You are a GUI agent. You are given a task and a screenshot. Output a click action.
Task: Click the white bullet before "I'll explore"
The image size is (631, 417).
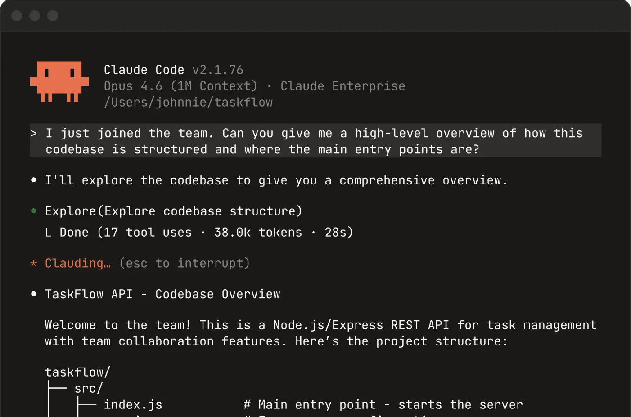pos(34,180)
